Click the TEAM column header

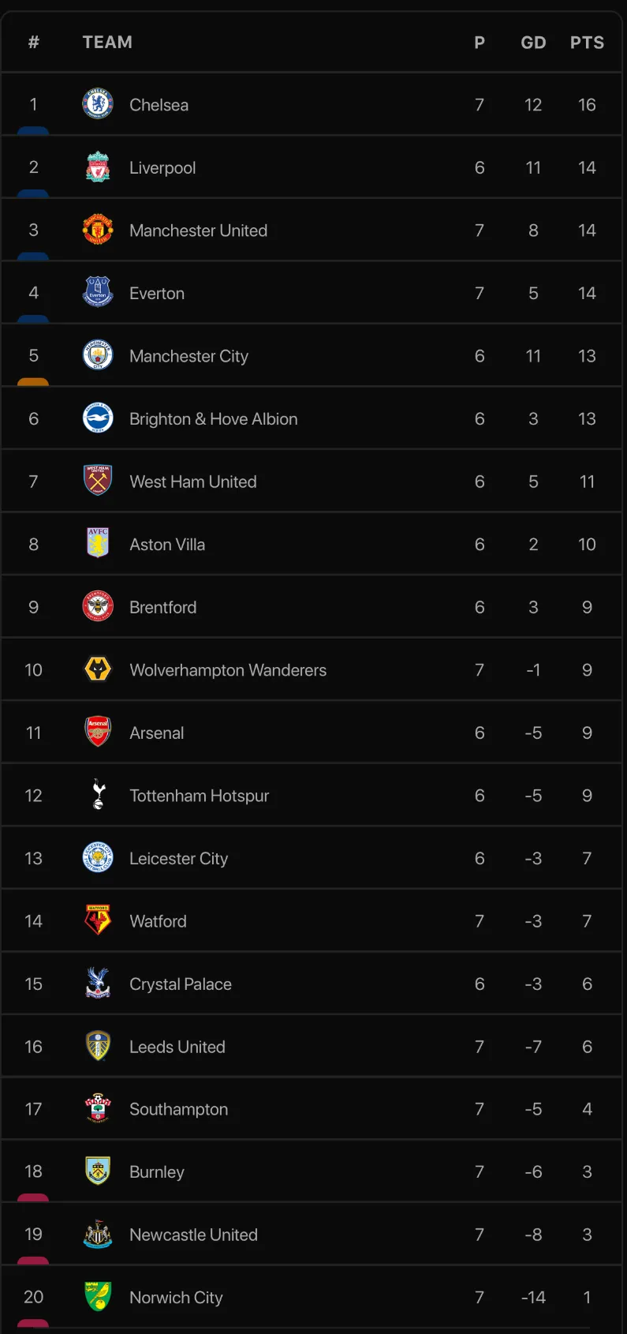tap(107, 43)
